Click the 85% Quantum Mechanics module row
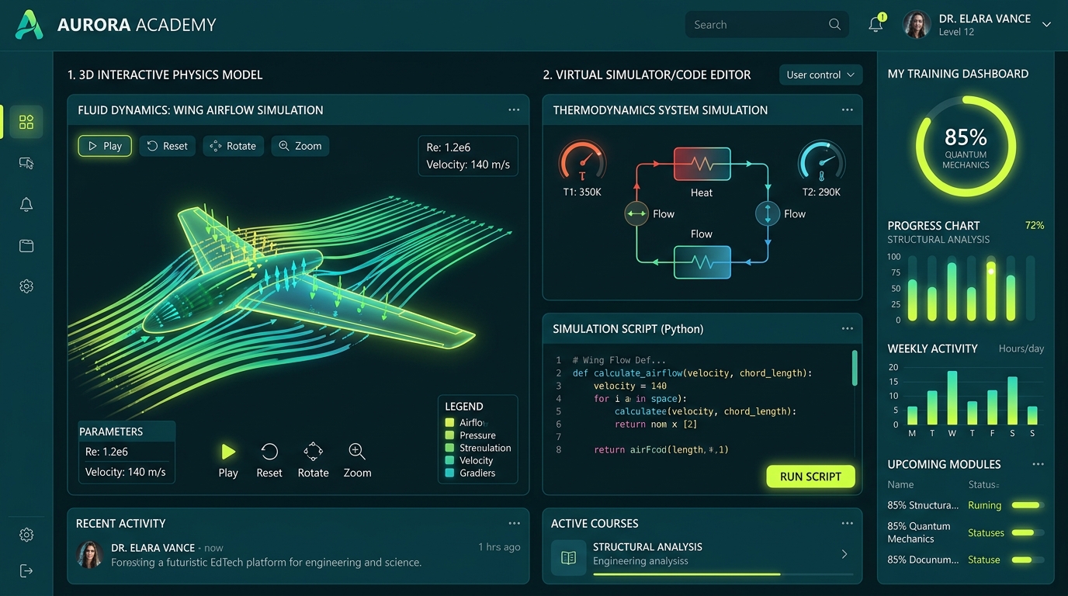 point(966,532)
